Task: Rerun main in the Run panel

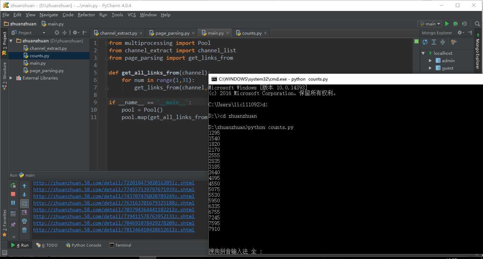Action: click(x=13, y=185)
